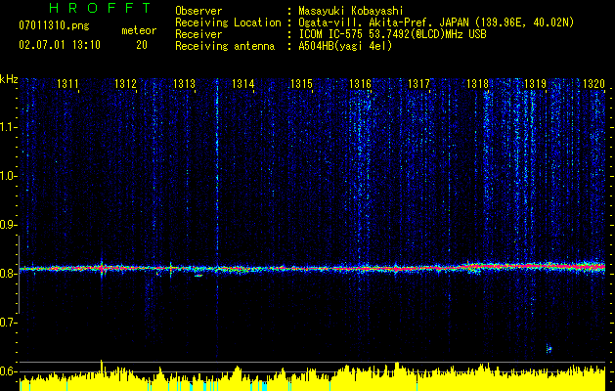Click the meteor count value 20

142,45
